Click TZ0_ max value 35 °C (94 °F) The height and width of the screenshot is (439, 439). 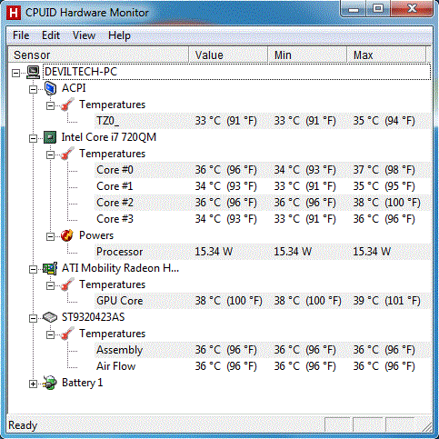tap(384, 121)
